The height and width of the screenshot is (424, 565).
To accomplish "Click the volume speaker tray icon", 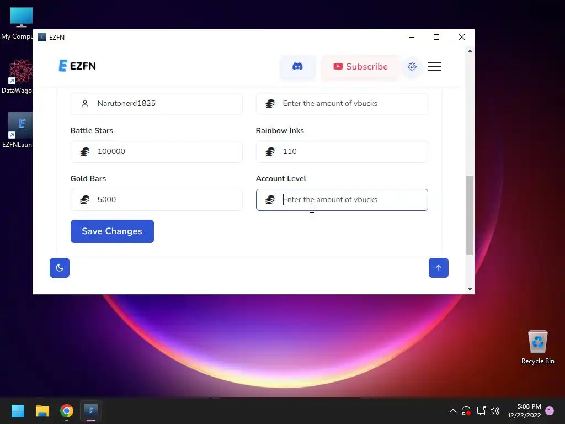I will [495, 411].
